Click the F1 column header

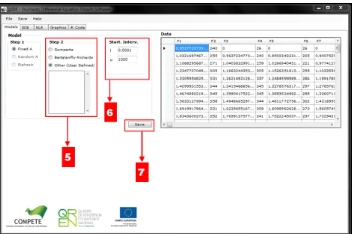(192, 41)
